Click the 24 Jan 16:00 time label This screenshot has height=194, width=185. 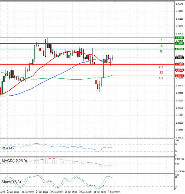coord(42,192)
